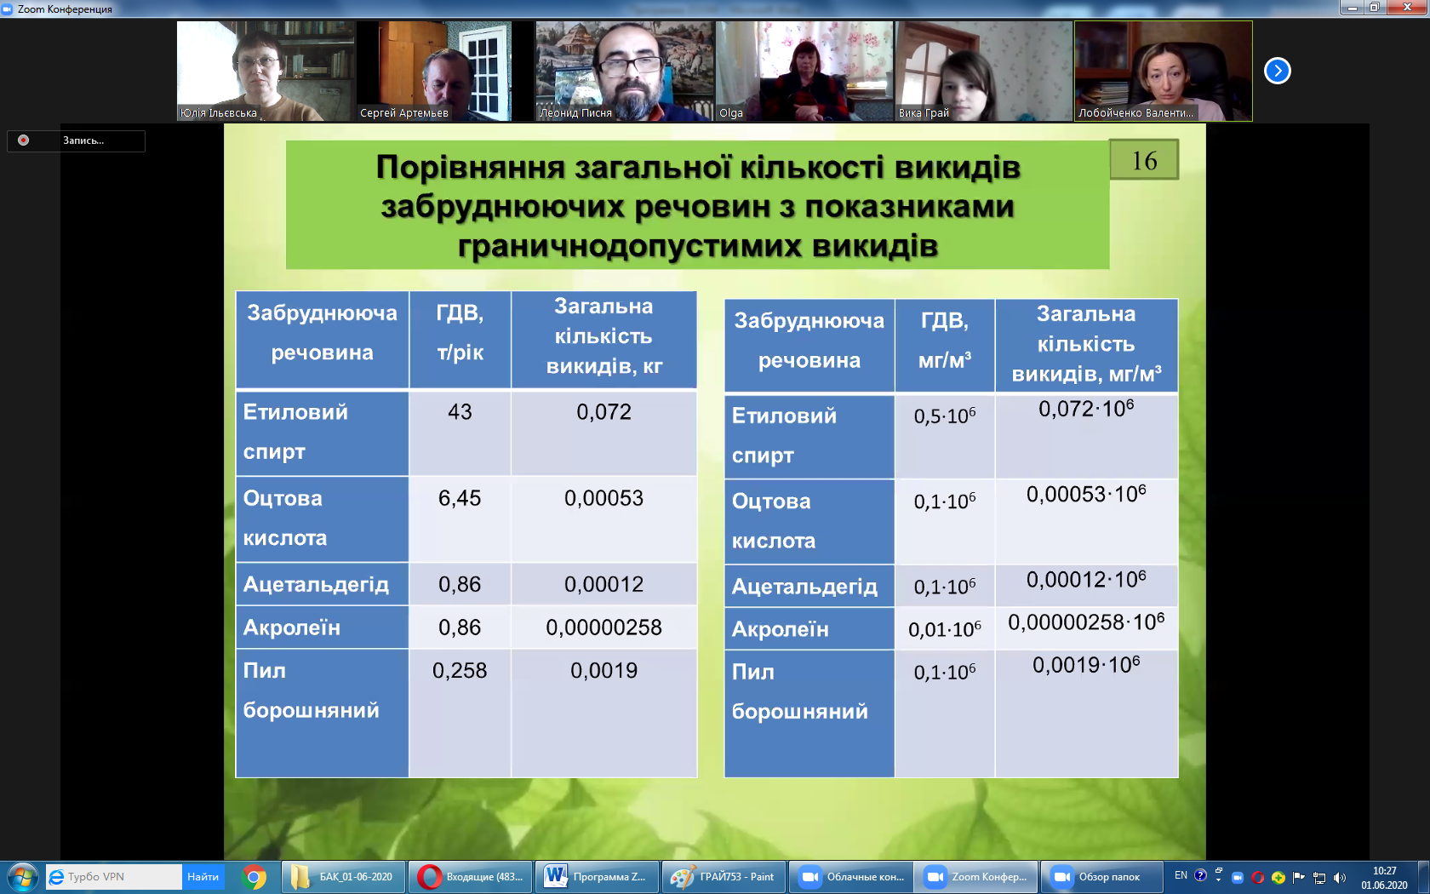Open network connection tray icon
Image resolution: width=1430 pixels, height=894 pixels.
[1319, 878]
